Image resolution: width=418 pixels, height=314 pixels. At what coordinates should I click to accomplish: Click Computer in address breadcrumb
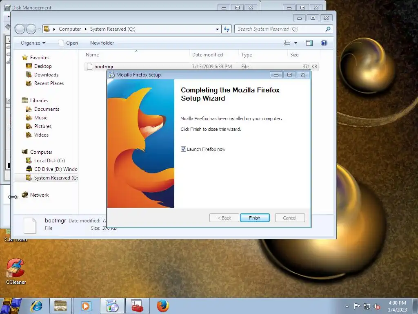point(70,29)
